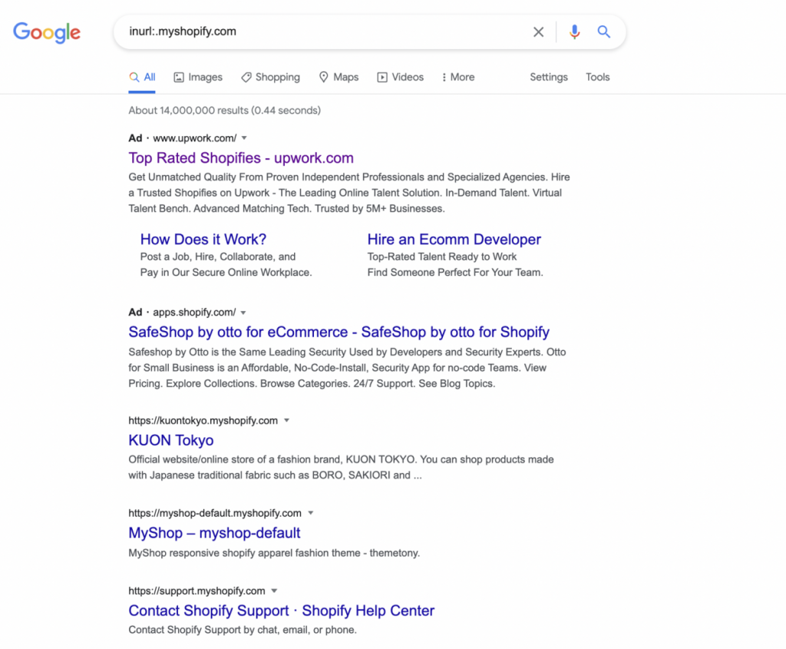The width and height of the screenshot is (786, 649).
Task: Switch to the Videos tab
Action: [401, 78]
